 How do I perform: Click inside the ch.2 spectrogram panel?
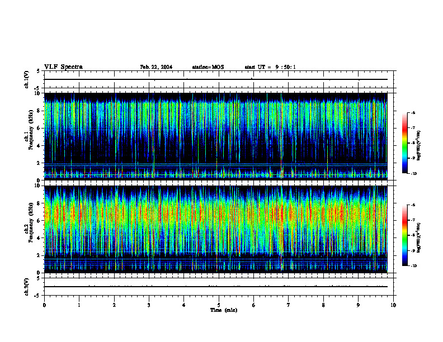tap(216, 229)
